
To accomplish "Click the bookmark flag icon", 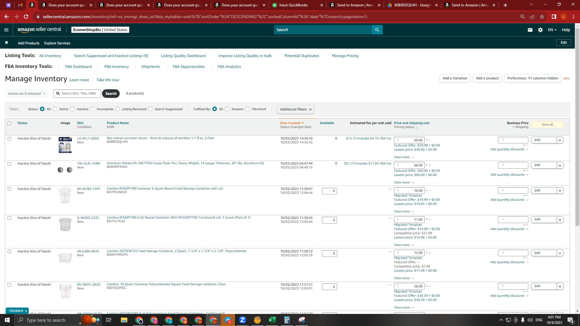I will (6, 43).
